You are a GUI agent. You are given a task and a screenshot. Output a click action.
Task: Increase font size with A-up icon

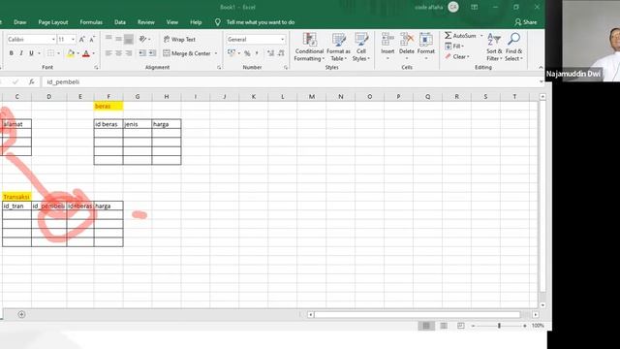81,39
